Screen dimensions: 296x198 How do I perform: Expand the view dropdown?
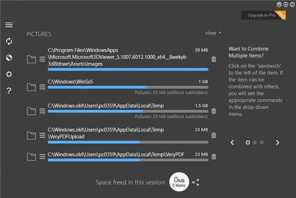(213, 33)
